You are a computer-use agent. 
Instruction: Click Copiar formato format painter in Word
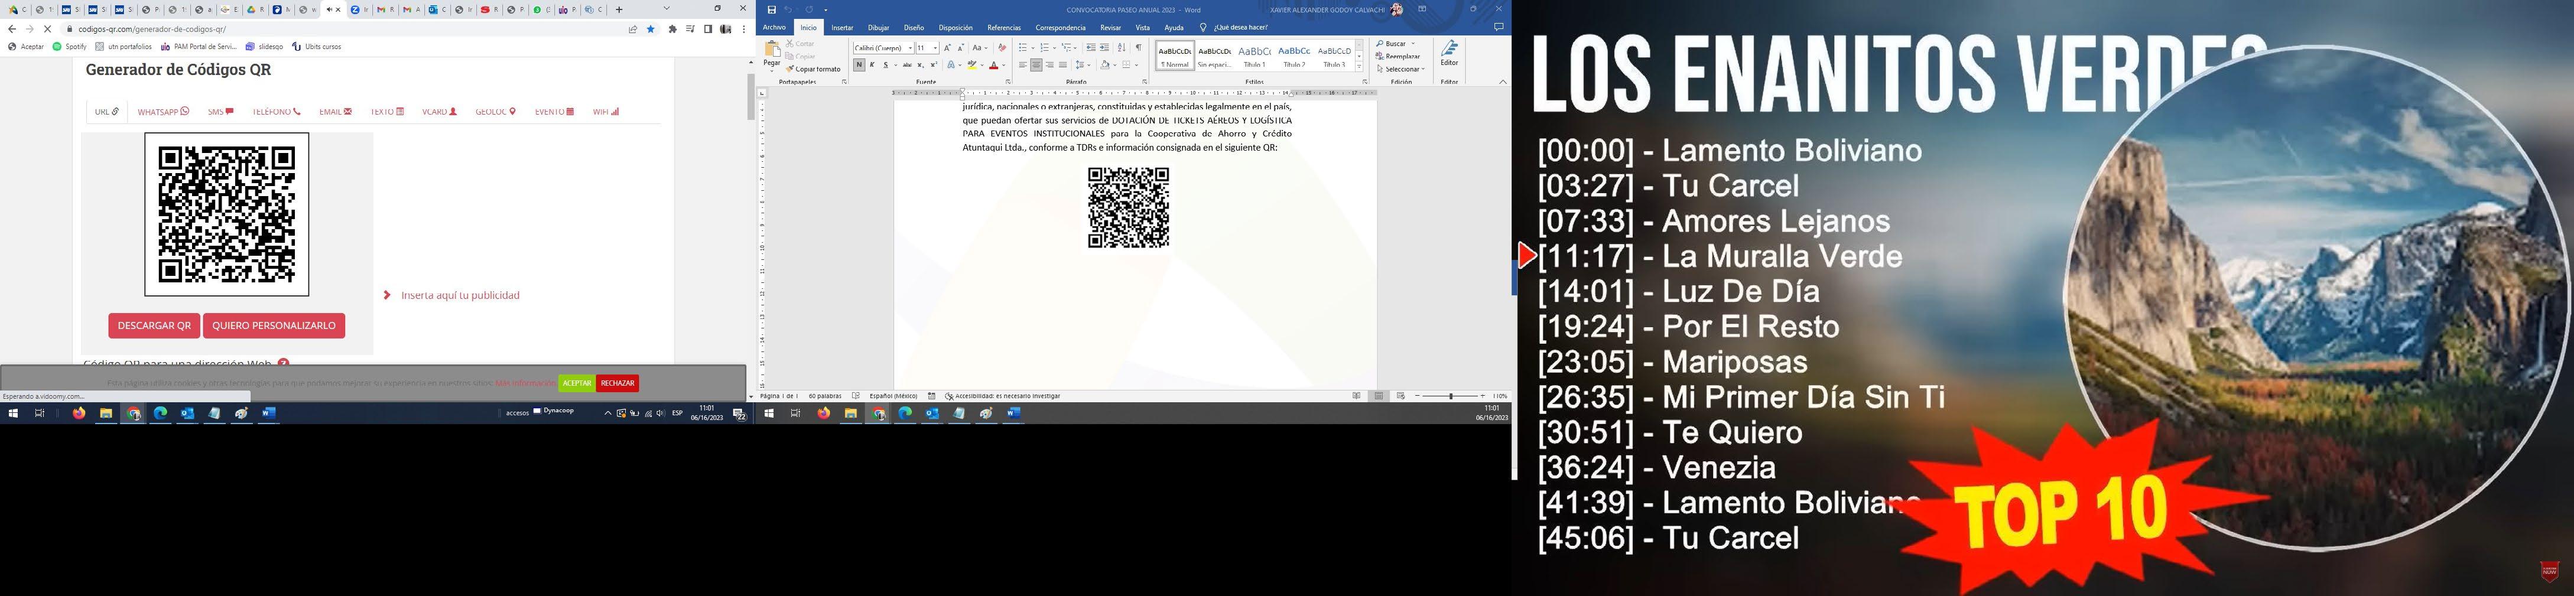pos(813,69)
